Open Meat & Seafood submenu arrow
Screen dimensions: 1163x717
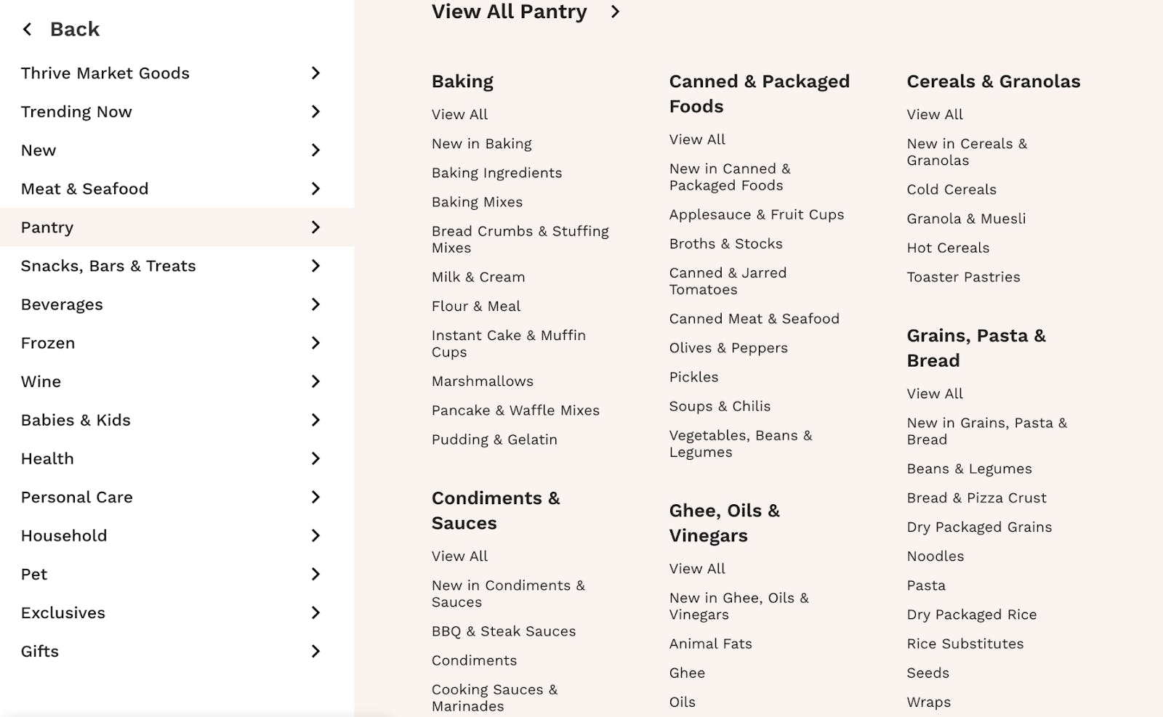tap(315, 189)
